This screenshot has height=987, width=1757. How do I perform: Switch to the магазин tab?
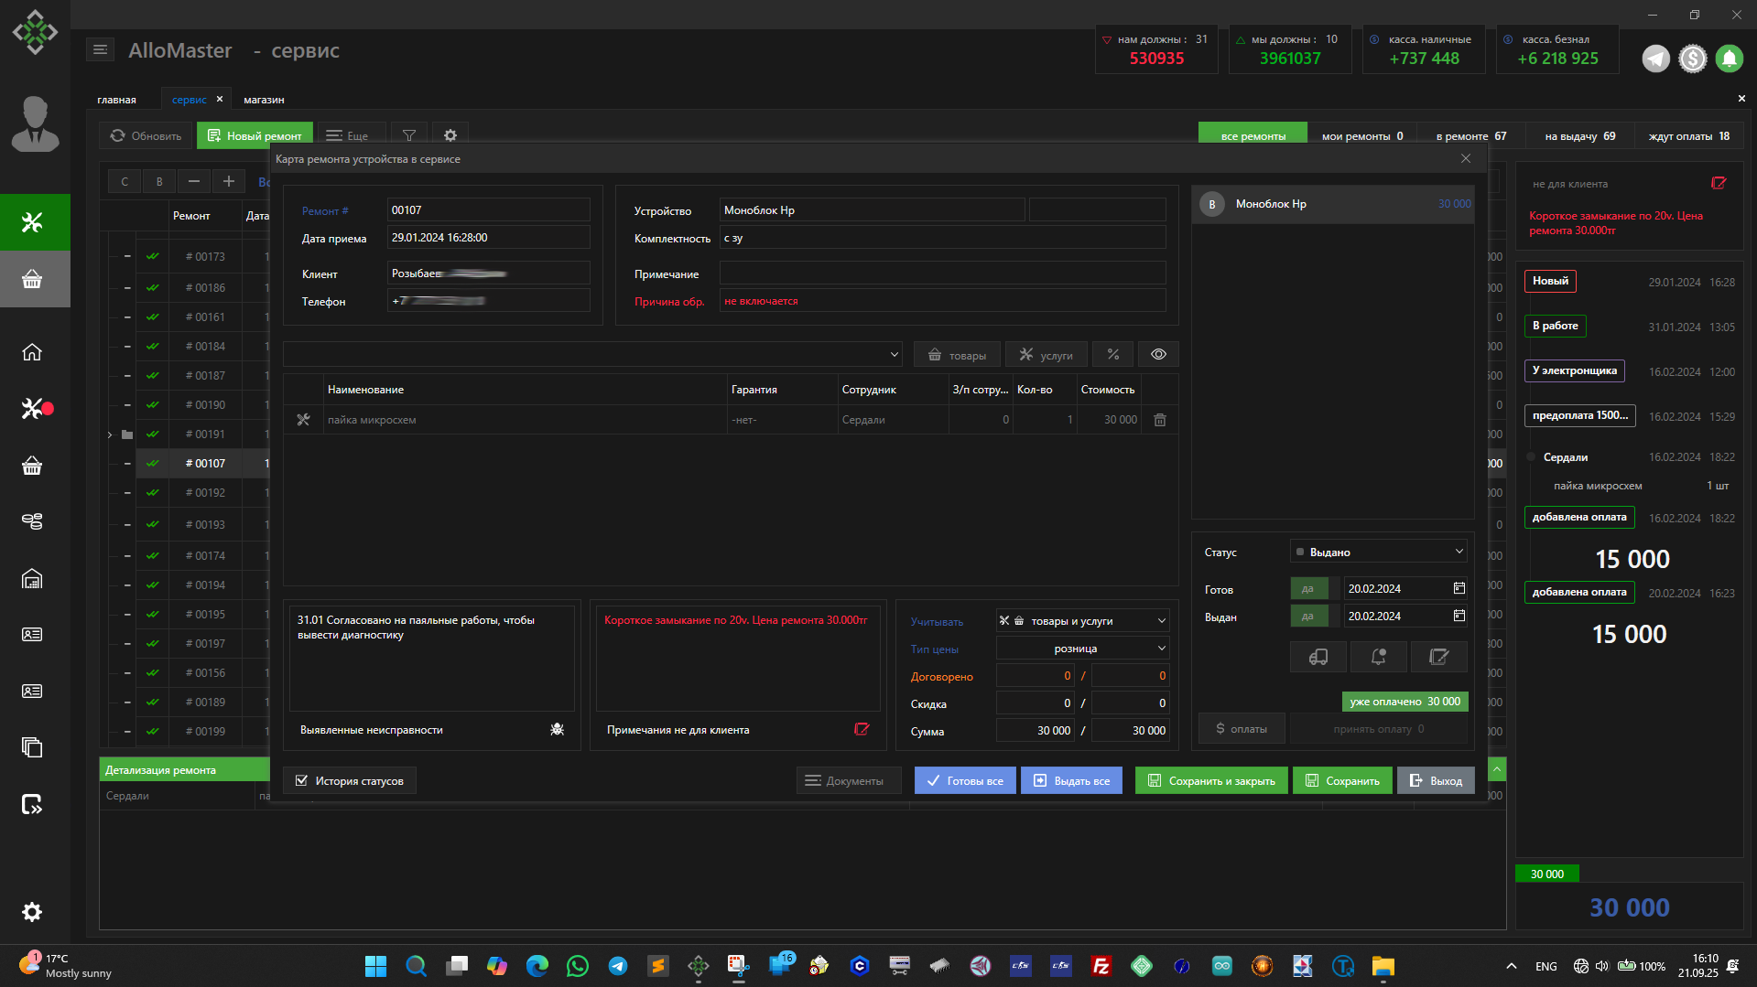coord(264,100)
